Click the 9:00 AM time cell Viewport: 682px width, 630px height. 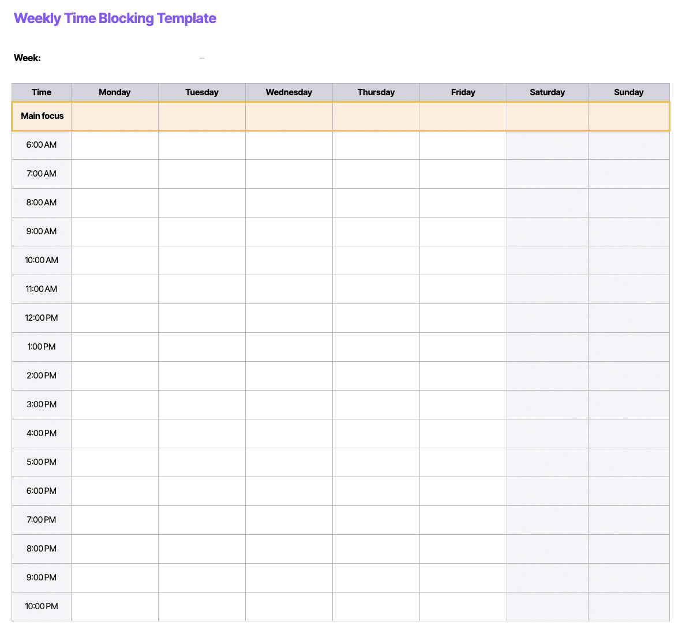(x=42, y=232)
